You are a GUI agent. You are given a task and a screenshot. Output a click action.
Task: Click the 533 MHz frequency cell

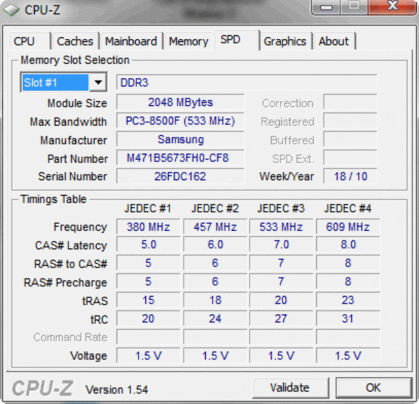pyautogui.click(x=281, y=227)
